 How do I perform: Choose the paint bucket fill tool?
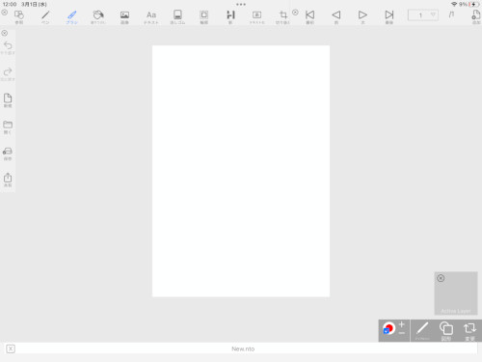tap(98, 16)
